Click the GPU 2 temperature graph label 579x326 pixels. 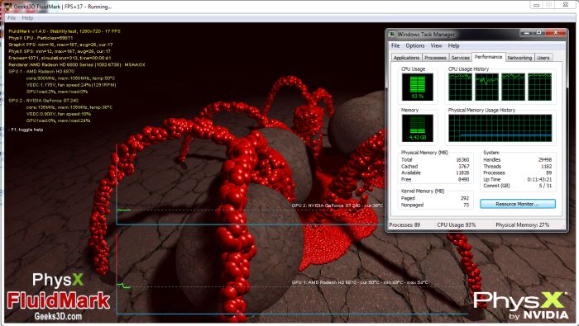coord(337,206)
